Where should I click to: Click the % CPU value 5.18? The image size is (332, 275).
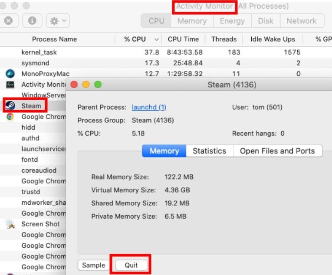point(138,133)
